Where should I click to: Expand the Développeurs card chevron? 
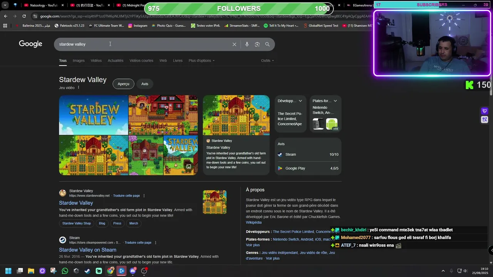point(300,101)
